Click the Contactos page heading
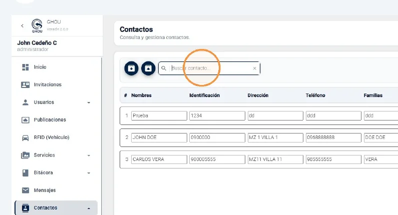This screenshot has width=398, height=215. [136, 29]
